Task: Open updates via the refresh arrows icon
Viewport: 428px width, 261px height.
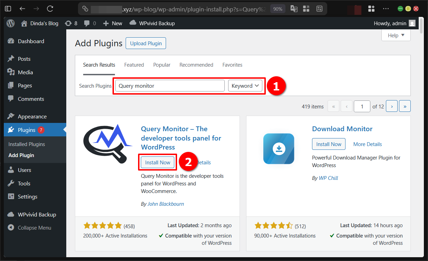Action: coord(68,23)
